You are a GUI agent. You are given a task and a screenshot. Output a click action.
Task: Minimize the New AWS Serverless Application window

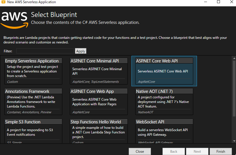(x=206, y=2)
